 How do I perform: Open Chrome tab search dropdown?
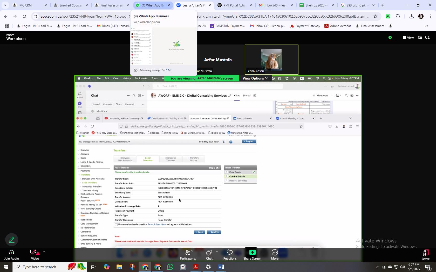(x=5, y=5)
